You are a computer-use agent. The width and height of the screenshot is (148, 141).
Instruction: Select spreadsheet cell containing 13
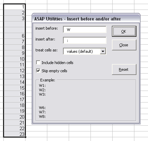click(x=15, y=76)
